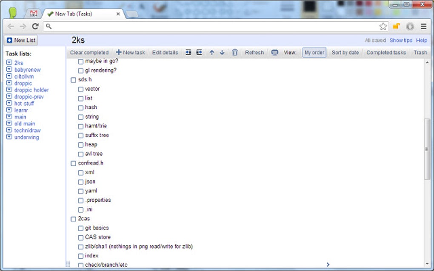Screen dimensions: 434x271
Task: Open the Show tips link
Action: pos(401,40)
